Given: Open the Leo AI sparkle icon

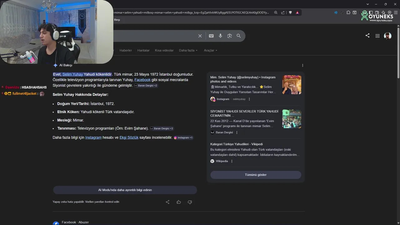Looking at the screenshot, I should [x=383, y=12].
